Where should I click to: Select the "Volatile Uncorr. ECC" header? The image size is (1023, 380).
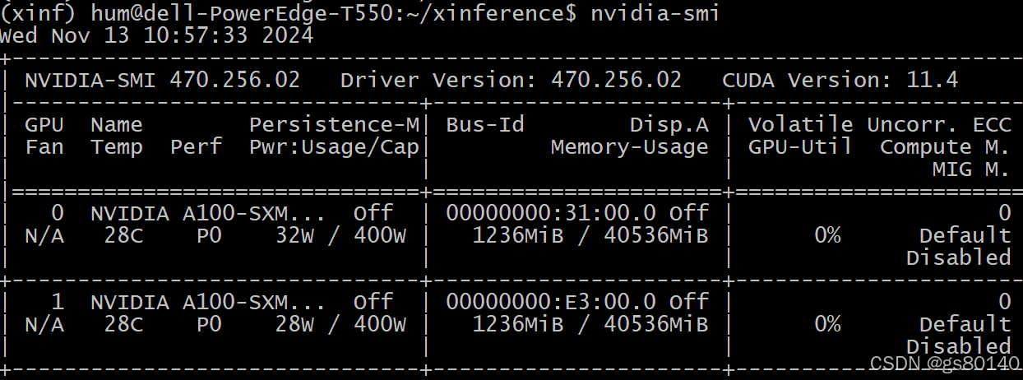point(879,125)
